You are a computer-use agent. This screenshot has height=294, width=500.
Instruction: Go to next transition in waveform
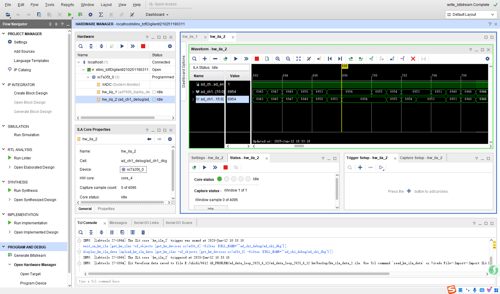[x=361, y=59]
